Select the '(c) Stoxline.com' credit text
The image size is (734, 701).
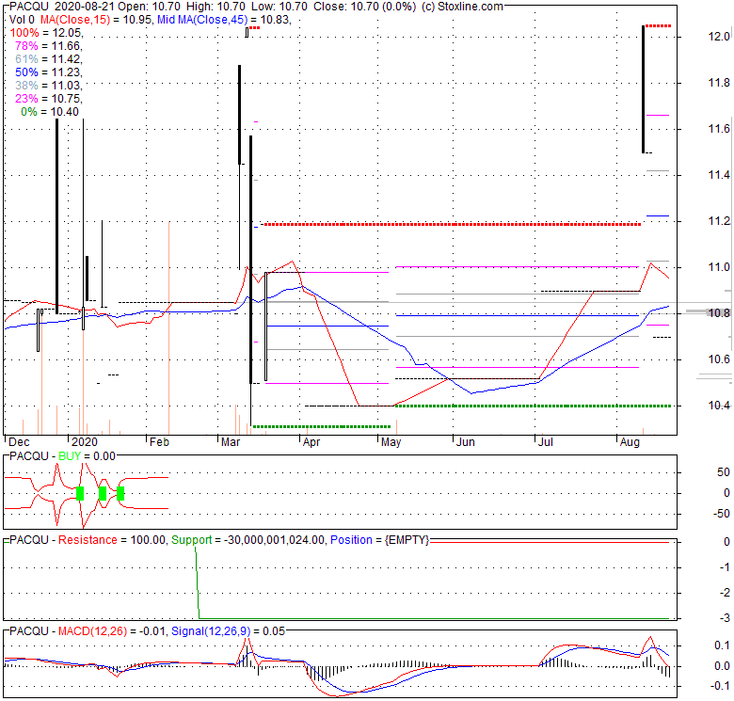pos(462,7)
